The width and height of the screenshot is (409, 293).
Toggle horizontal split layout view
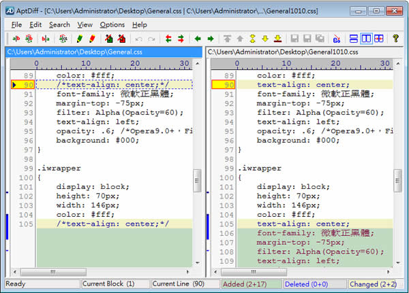pyautogui.click(x=354, y=39)
